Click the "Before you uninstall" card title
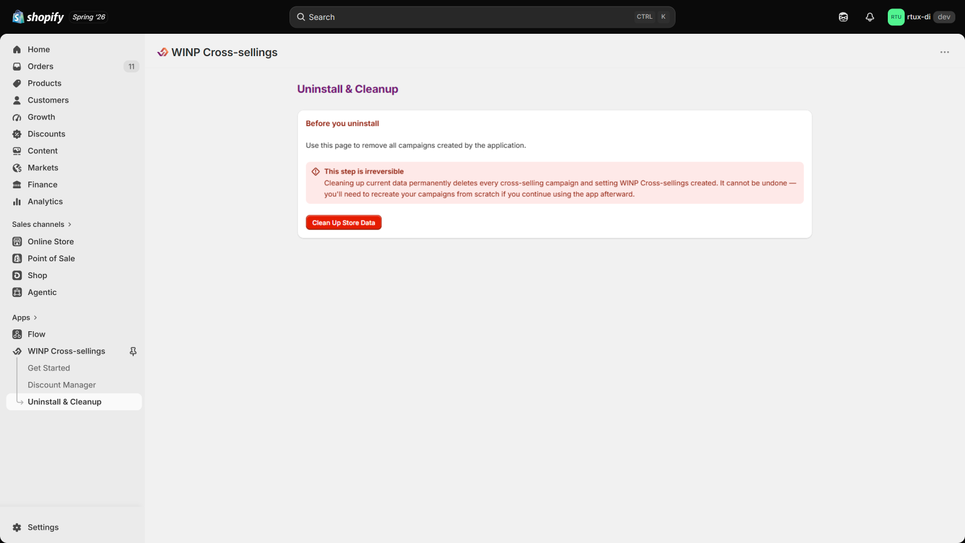 click(x=343, y=124)
